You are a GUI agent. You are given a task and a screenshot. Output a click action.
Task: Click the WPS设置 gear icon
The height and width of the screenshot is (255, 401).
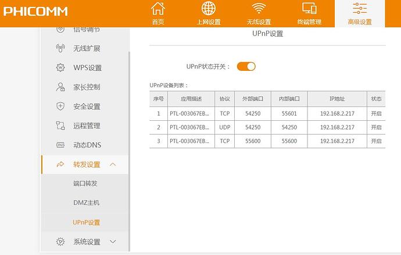point(60,67)
